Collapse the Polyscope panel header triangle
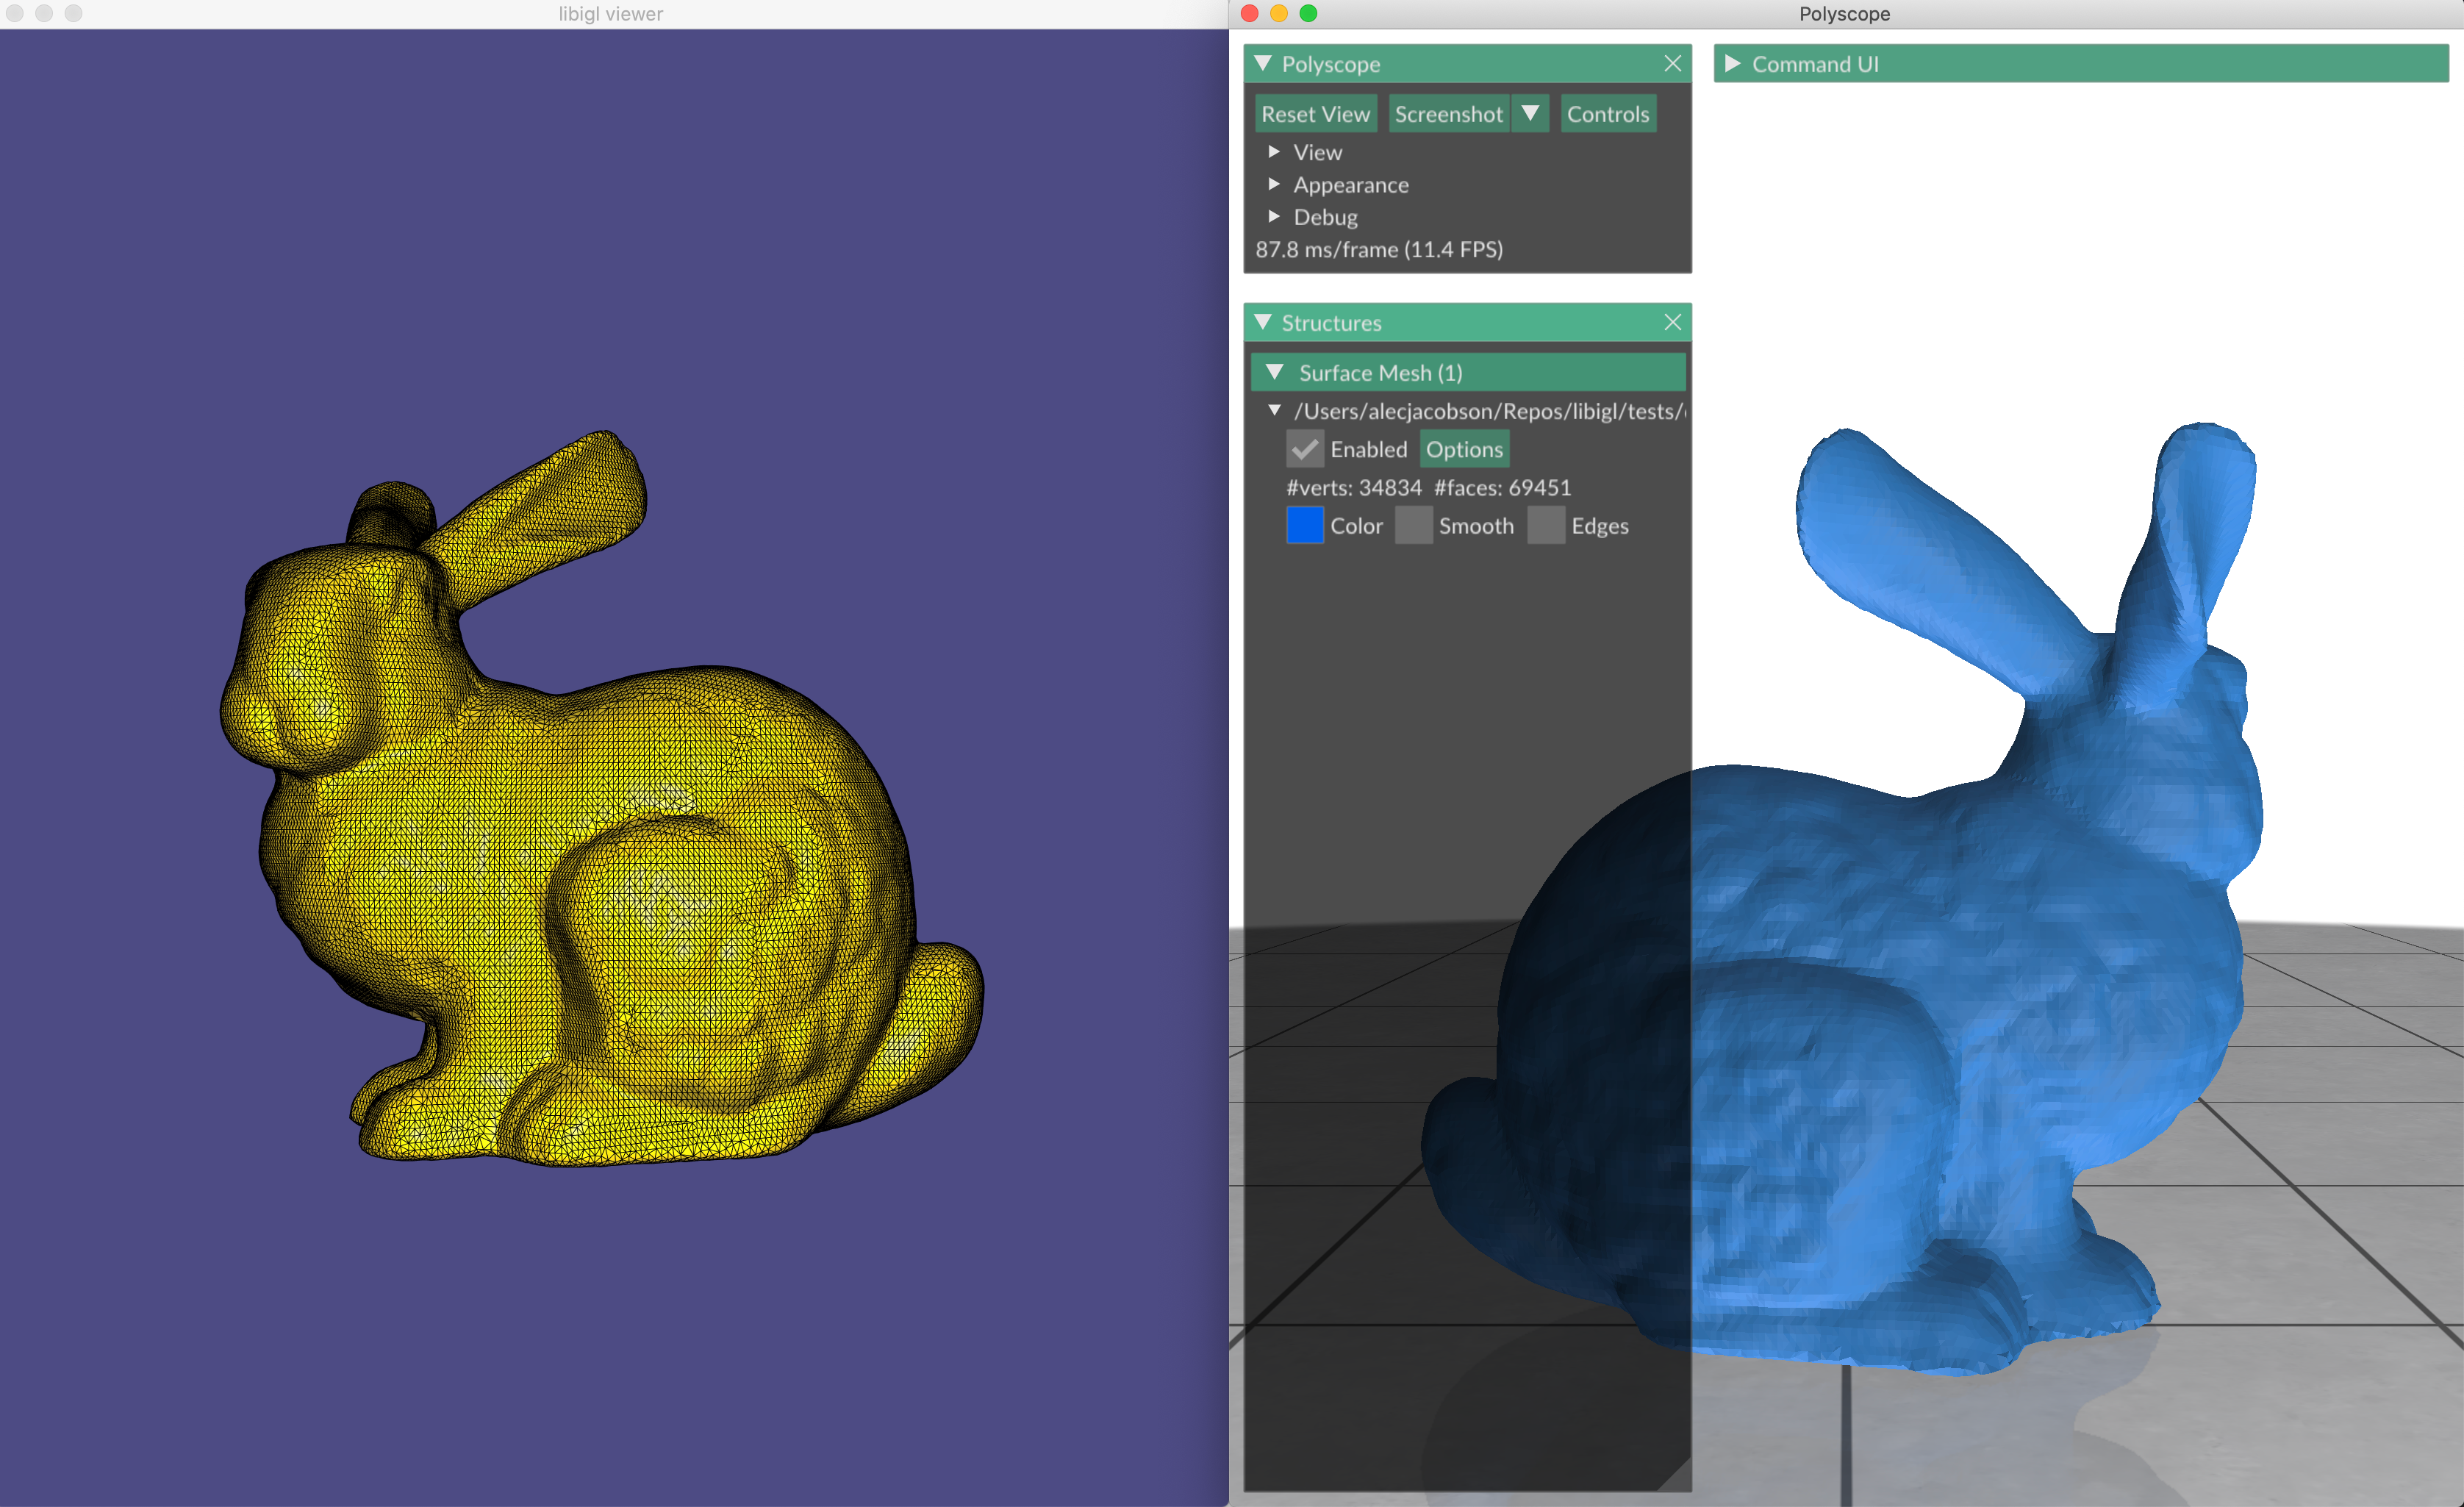Image resolution: width=2464 pixels, height=1507 pixels. pos(1263,64)
